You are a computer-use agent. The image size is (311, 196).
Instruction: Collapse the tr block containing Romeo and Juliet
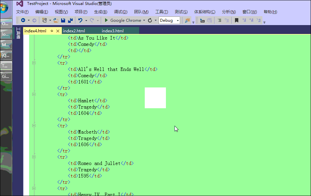click(34, 157)
